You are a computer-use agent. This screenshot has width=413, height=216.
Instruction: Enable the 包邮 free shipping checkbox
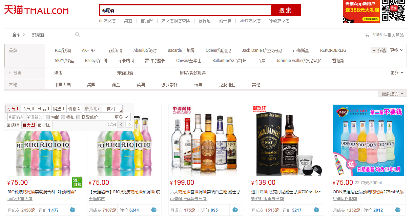point(48,117)
